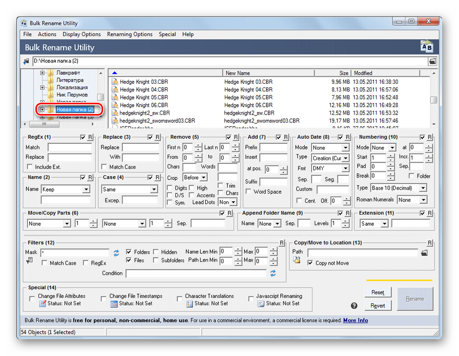
Task: Click the folder tree vertical scrollbar thumb
Action: (x=101, y=97)
